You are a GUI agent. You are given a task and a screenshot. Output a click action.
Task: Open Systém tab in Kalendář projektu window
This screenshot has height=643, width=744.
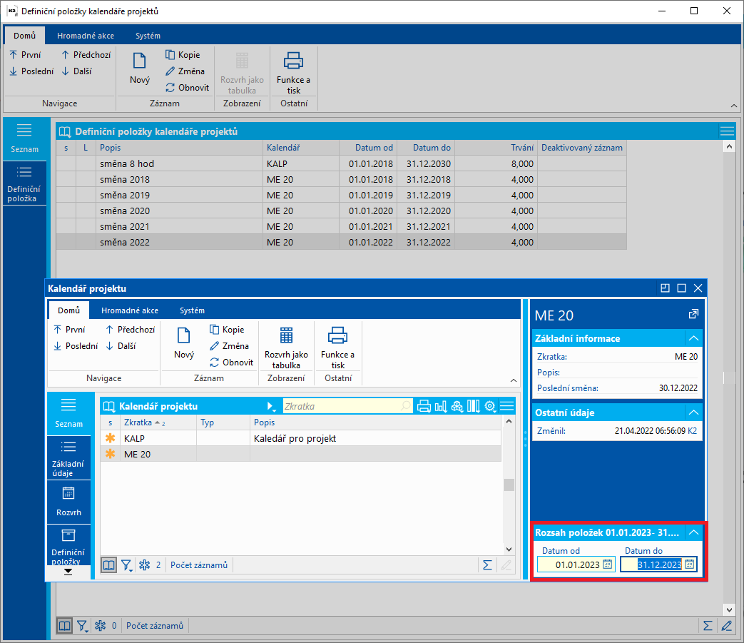(192, 310)
